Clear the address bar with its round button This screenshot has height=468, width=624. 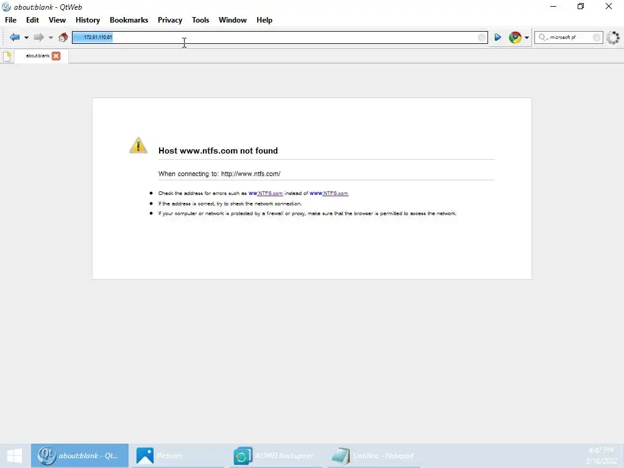[481, 37]
